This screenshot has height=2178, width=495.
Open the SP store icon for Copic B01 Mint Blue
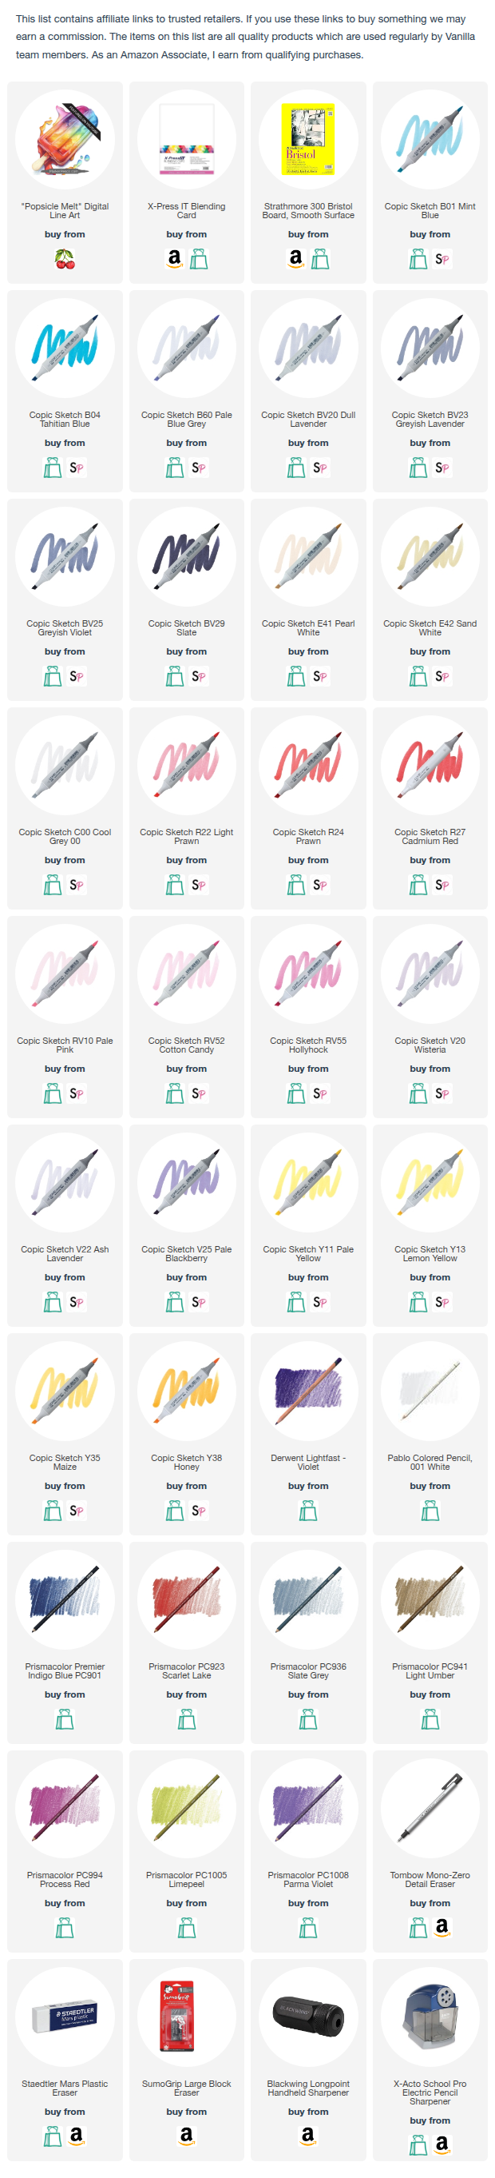(x=442, y=259)
